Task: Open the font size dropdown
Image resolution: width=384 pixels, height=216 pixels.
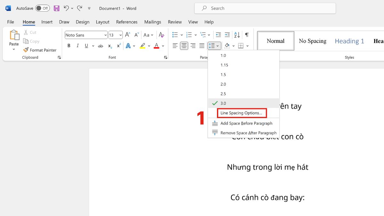Action: 121,35
